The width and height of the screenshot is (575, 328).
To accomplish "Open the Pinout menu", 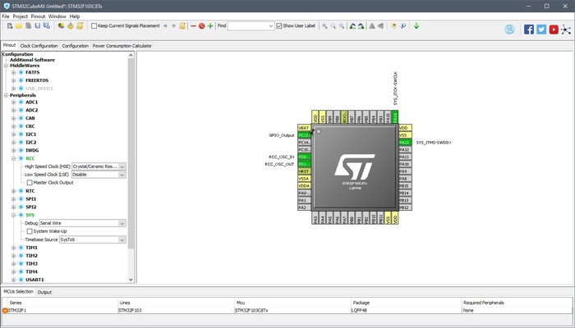I will [38, 16].
